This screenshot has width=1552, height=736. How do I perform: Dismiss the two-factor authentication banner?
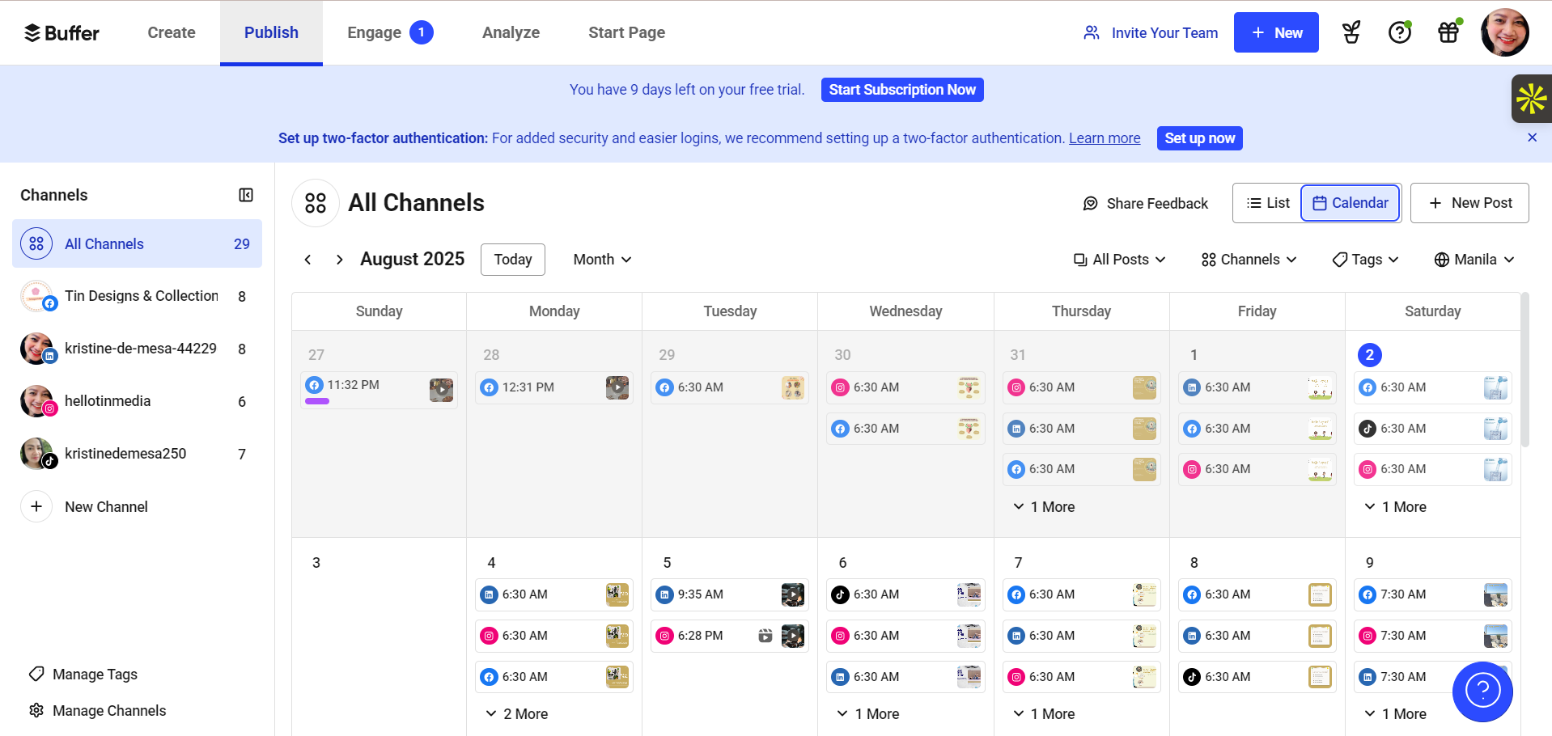(1532, 137)
